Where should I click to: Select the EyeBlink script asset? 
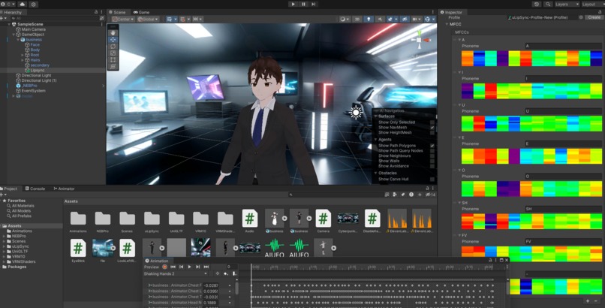[x=78, y=248]
